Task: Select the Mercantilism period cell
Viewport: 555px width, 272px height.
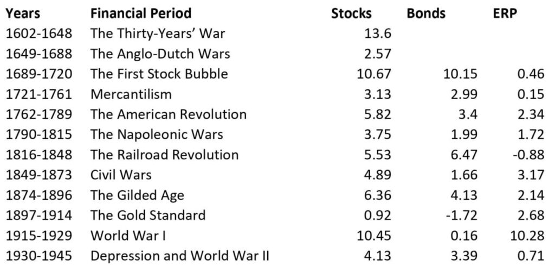Action: [x=131, y=94]
